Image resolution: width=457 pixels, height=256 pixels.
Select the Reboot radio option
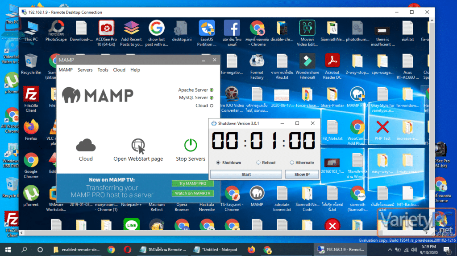[x=258, y=163]
